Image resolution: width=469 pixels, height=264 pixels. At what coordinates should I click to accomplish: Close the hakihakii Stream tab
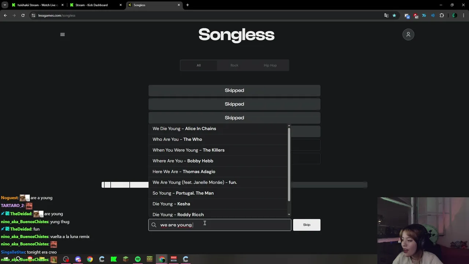[x=63, y=5]
